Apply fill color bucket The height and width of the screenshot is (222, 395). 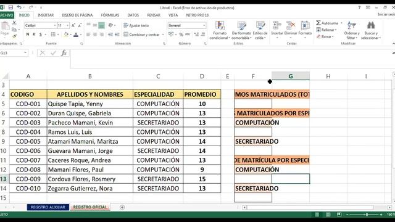[x=66, y=35]
